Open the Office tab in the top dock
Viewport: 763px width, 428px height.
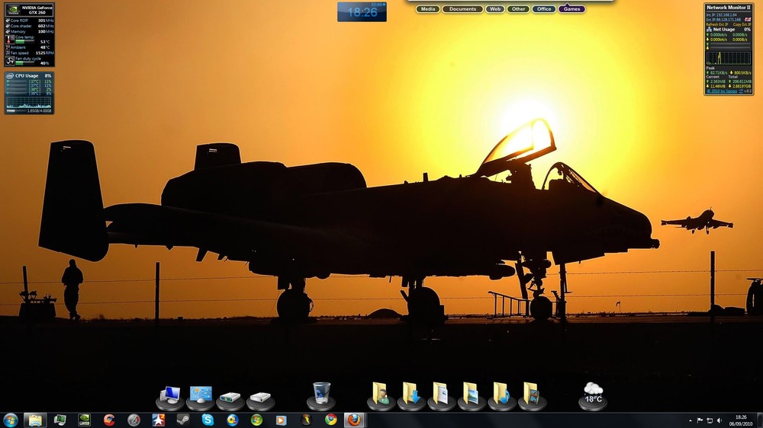tap(544, 8)
